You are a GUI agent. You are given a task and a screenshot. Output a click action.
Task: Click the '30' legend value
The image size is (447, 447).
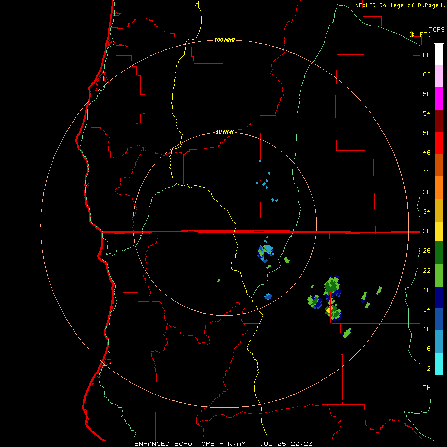point(427,231)
